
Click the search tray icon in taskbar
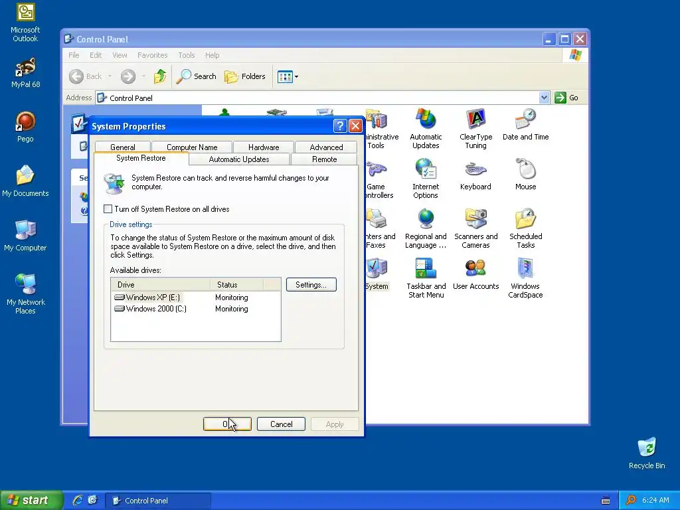point(631,500)
